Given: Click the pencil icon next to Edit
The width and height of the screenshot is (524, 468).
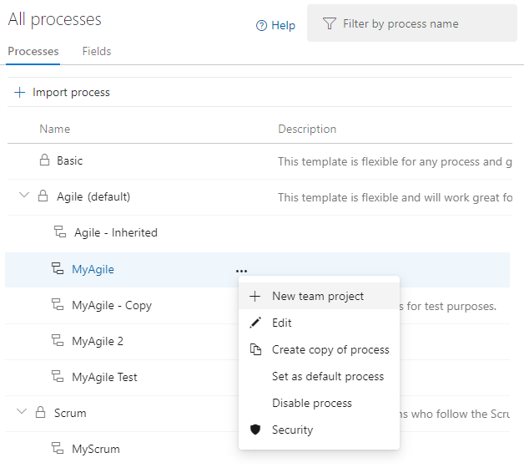Looking at the screenshot, I should point(255,323).
